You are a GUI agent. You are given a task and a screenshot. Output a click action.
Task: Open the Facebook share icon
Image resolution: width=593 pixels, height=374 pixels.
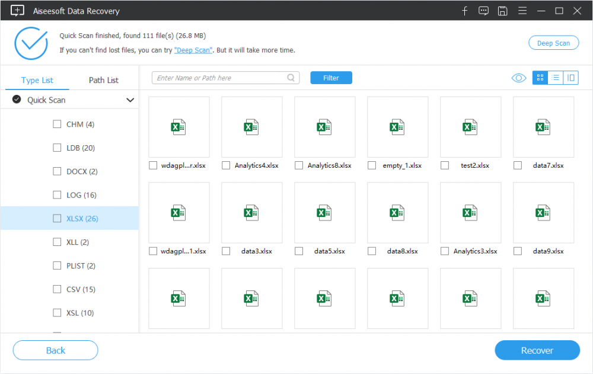(465, 11)
